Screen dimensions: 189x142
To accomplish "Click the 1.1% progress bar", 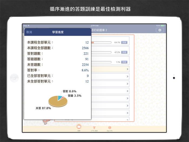I will 101,62.
